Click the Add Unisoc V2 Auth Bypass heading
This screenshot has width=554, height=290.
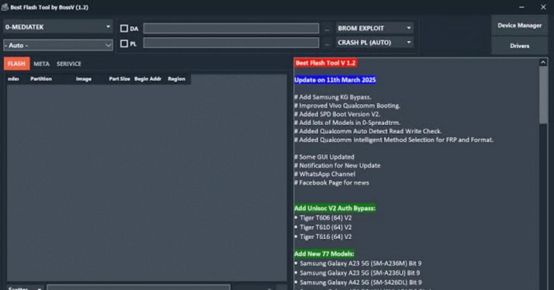[335, 208]
